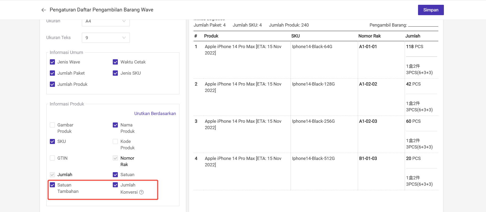486x212 pixels.
Task: Click the back arrow icon
Action: click(x=44, y=10)
